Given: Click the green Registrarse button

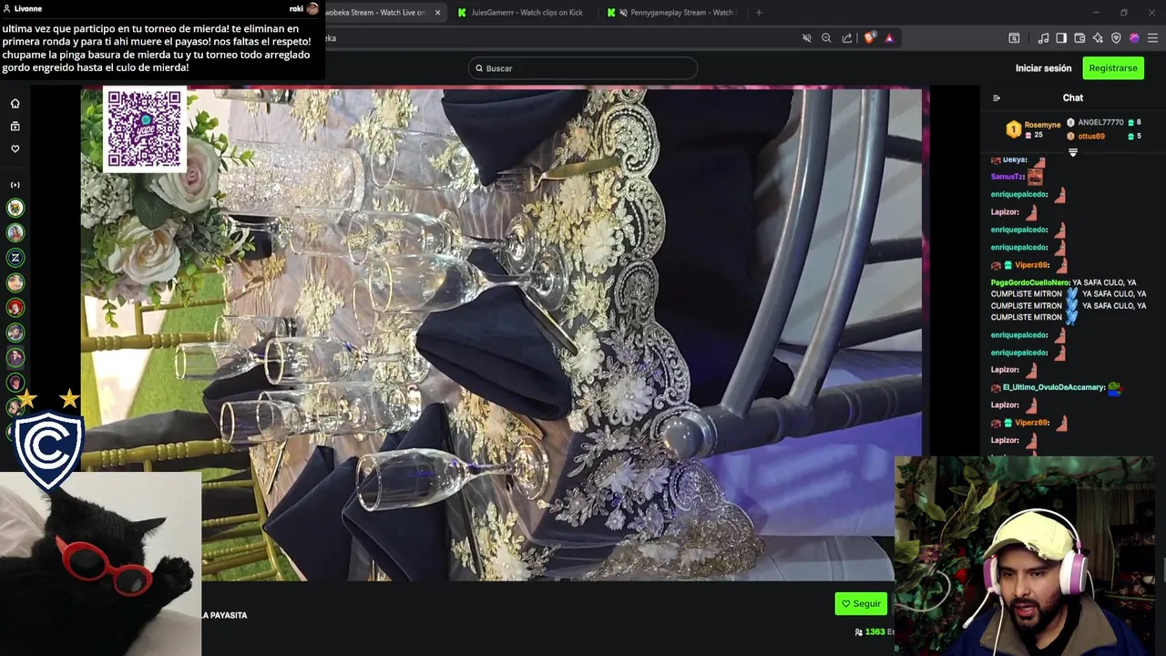Looking at the screenshot, I should coord(1113,68).
